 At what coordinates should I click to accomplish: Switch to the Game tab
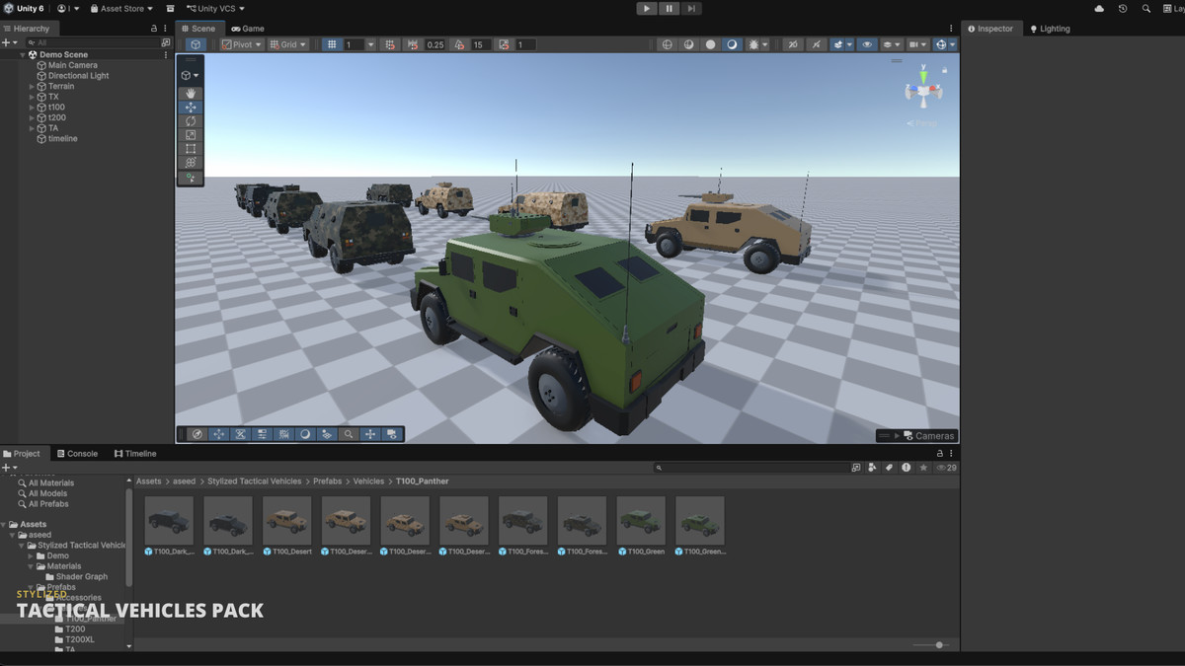point(247,29)
